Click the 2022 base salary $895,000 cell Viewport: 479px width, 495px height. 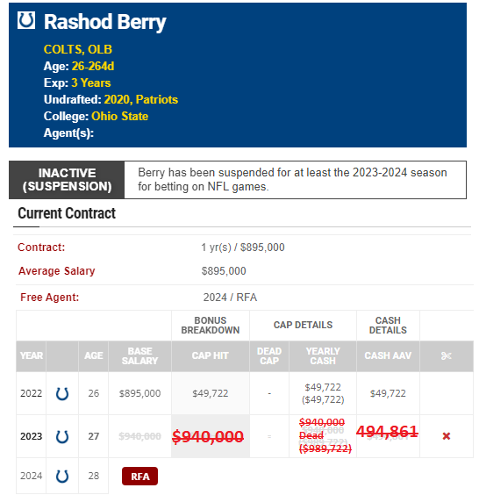click(139, 393)
